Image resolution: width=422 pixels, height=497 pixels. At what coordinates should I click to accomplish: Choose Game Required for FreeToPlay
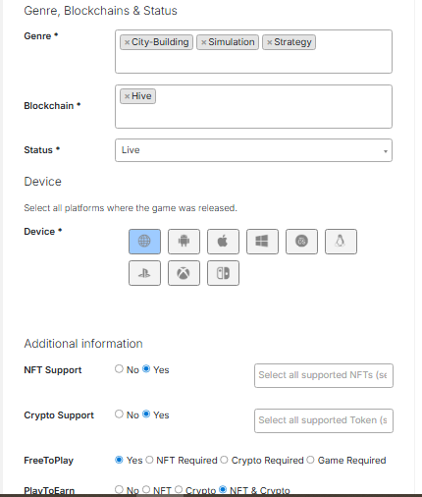310,460
